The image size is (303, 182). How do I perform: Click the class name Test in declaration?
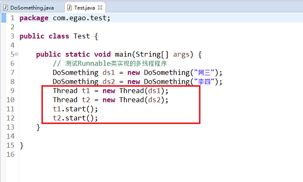[82, 36]
